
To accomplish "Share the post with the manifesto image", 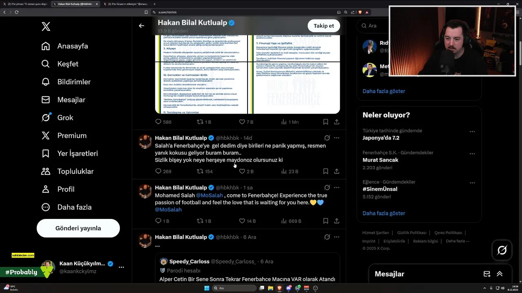I will pos(336,122).
